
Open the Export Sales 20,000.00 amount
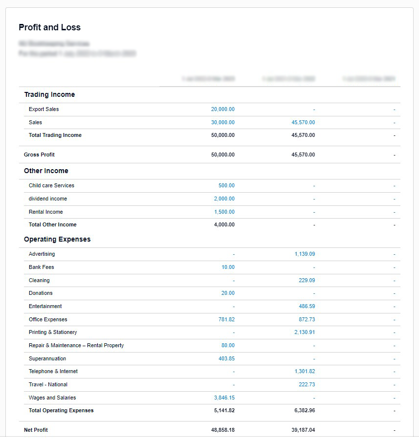point(222,110)
